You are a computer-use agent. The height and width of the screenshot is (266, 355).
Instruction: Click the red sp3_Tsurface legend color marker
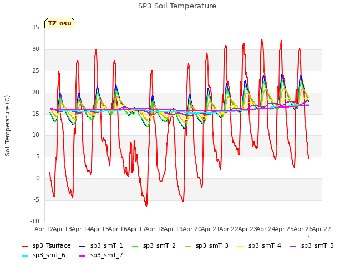click(24, 246)
